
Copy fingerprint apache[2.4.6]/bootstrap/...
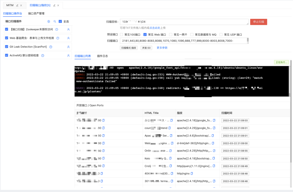point(213,136)
